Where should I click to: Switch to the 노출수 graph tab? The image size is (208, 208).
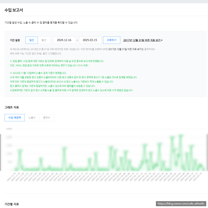pos(32,118)
